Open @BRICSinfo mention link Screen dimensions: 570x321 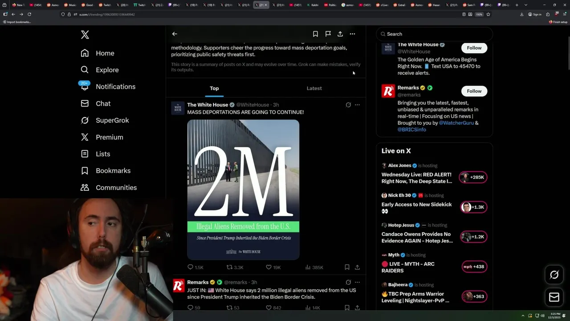[x=412, y=129]
